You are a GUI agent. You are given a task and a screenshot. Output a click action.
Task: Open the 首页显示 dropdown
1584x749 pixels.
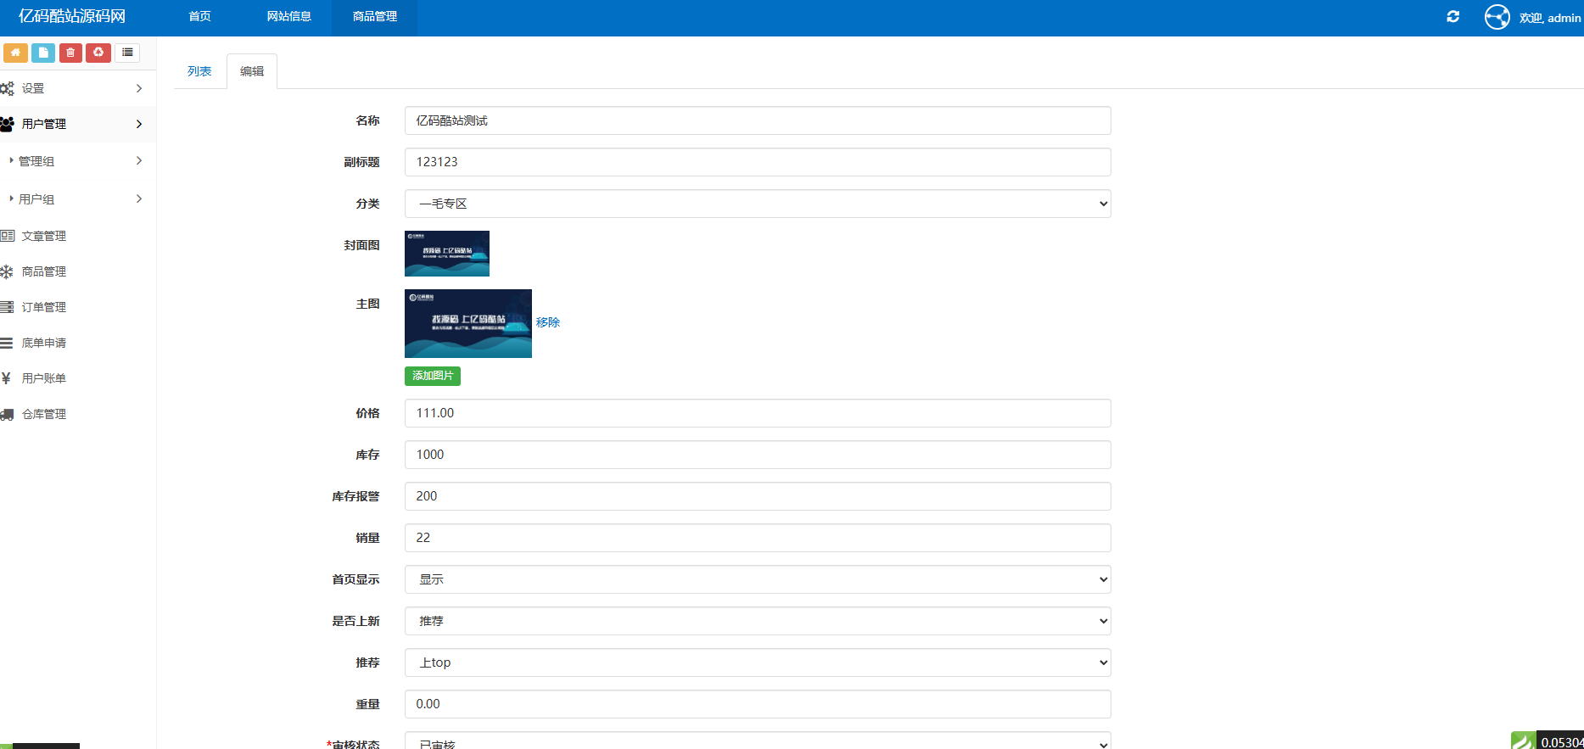tap(757, 579)
